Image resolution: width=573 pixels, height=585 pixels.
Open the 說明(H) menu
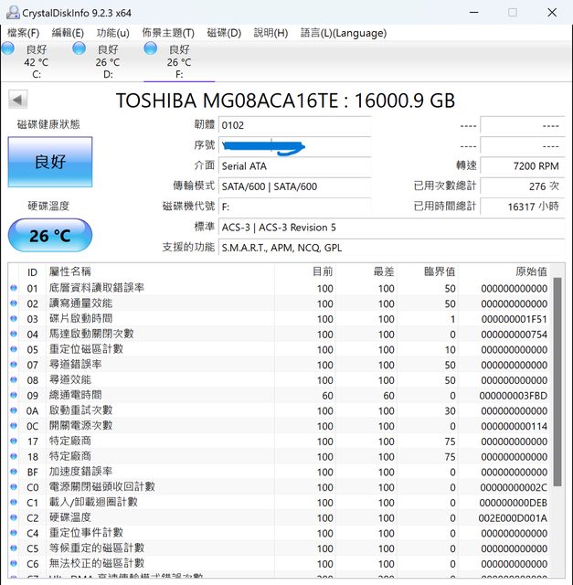(271, 33)
